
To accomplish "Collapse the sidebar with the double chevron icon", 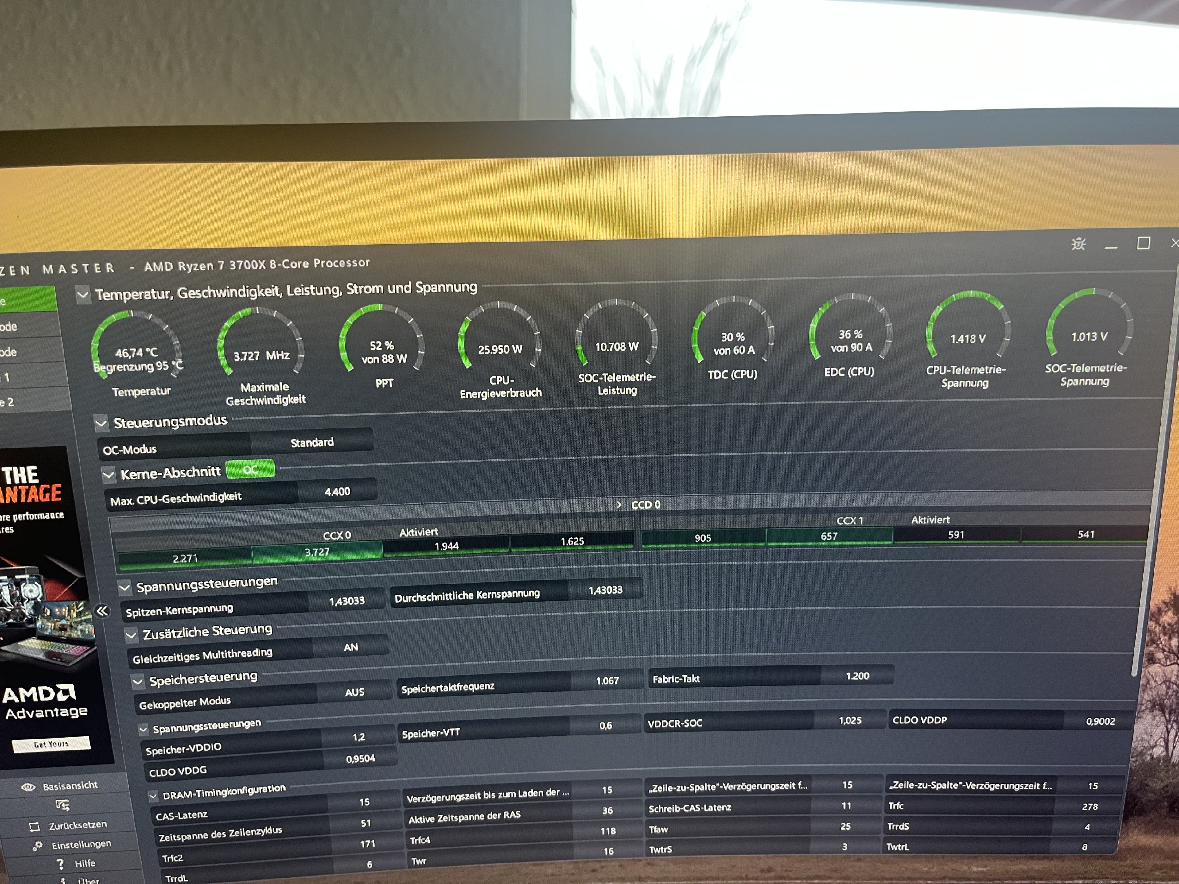I will click(x=102, y=611).
